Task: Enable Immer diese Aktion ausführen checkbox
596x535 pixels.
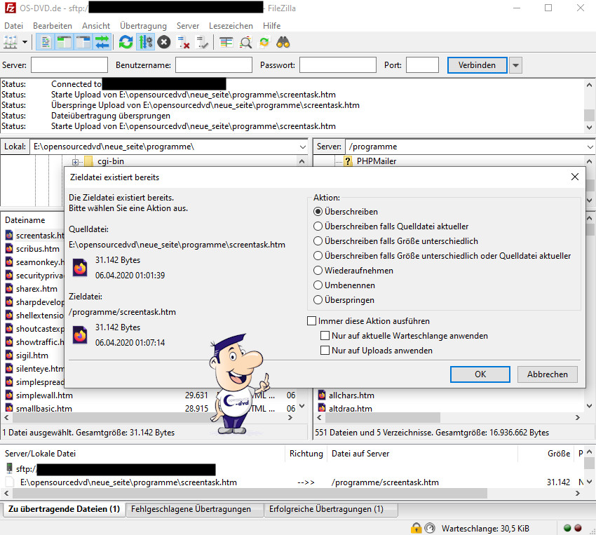Action: (x=312, y=321)
